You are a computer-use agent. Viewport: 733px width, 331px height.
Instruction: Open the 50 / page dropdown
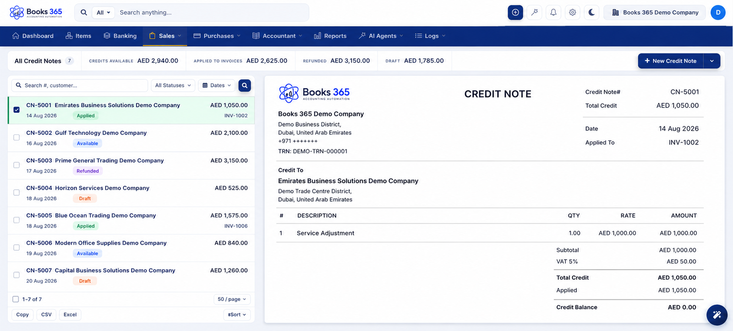pos(232,299)
